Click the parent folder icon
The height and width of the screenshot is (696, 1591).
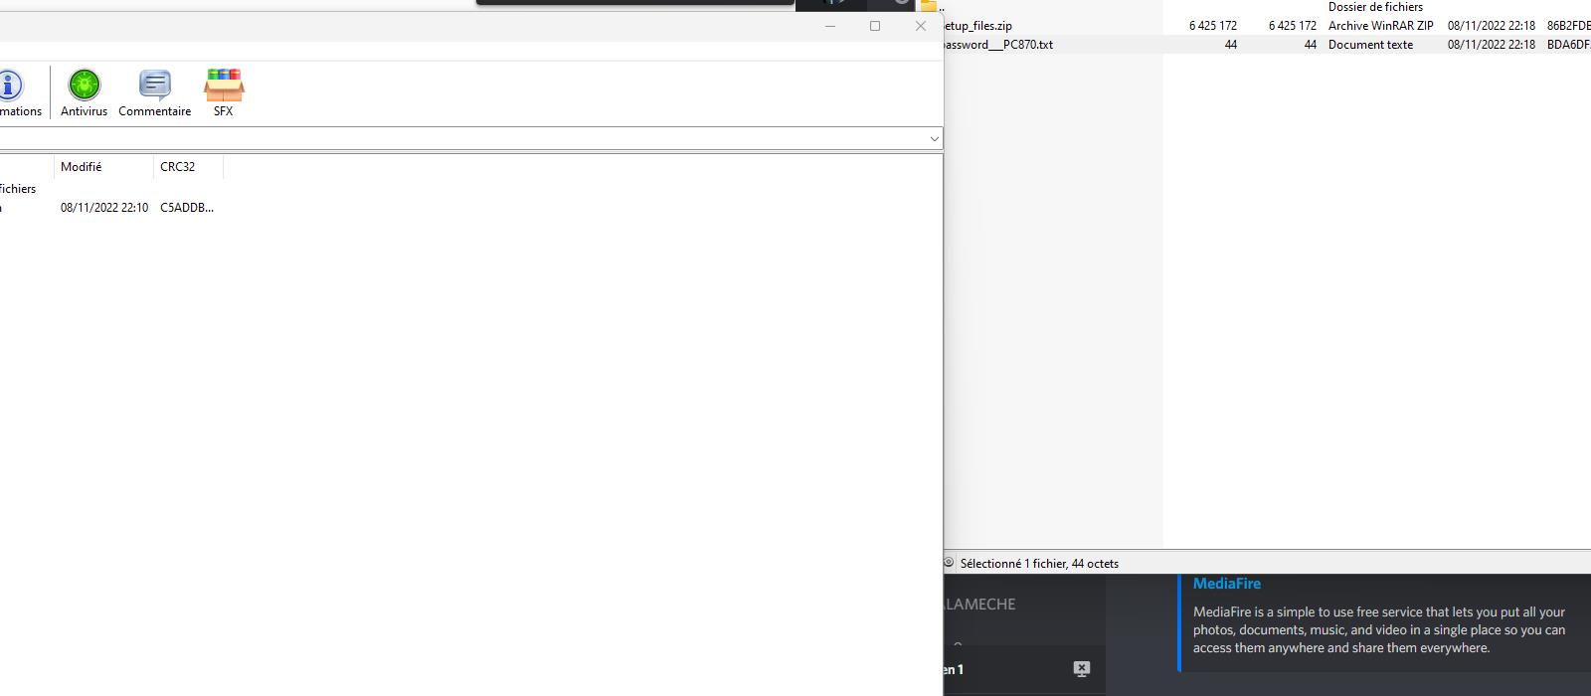pos(930,6)
